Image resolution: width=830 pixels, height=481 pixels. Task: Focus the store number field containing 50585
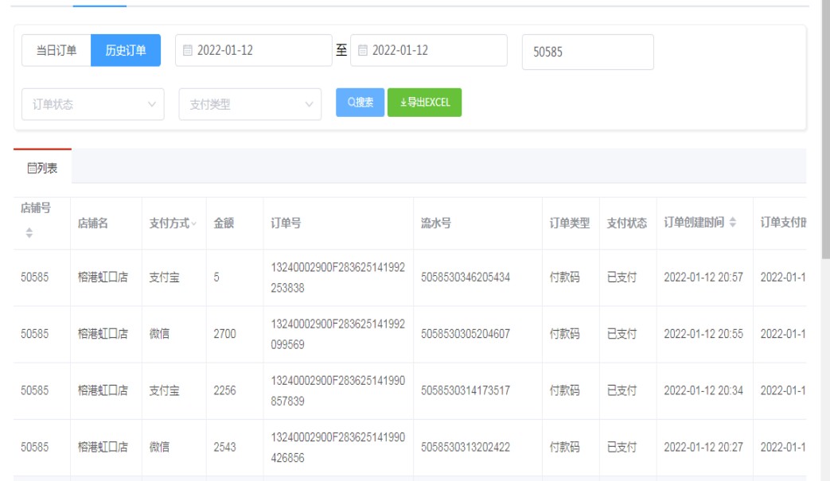[x=587, y=52]
